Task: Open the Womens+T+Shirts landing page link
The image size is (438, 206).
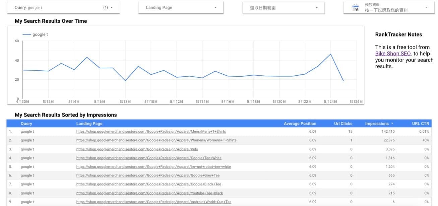Action: [x=156, y=140]
